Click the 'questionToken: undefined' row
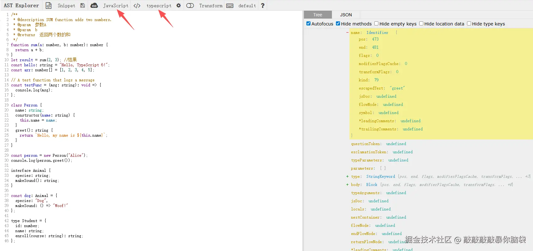The height and width of the screenshot is (251, 533). 378,144
